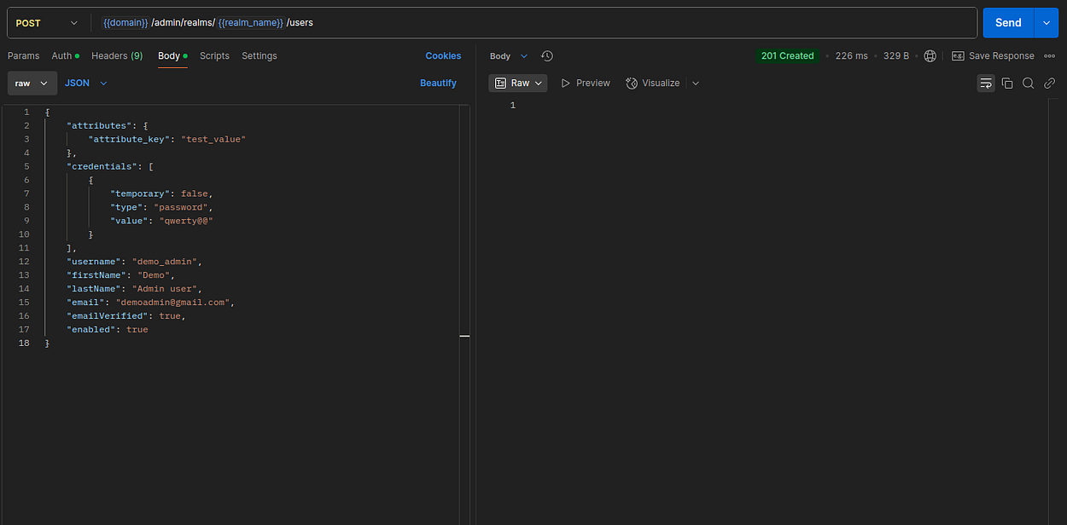
Task: Toggle line wrapping in the response viewer
Action: (986, 83)
